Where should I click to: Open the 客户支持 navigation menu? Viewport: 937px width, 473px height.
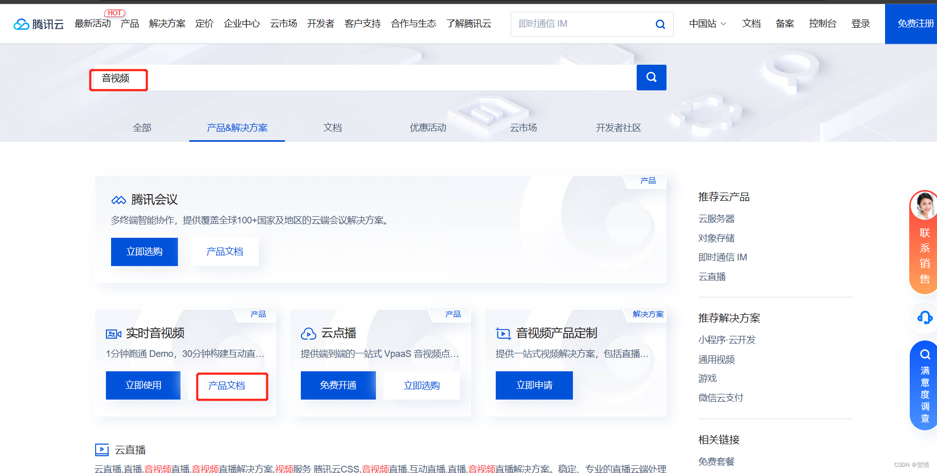pos(363,24)
